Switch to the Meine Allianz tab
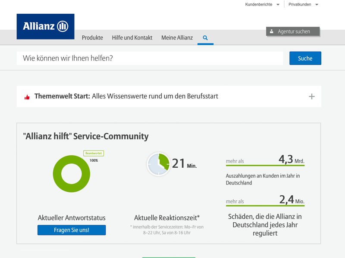Image resolution: width=345 pixels, height=258 pixels. click(x=177, y=38)
